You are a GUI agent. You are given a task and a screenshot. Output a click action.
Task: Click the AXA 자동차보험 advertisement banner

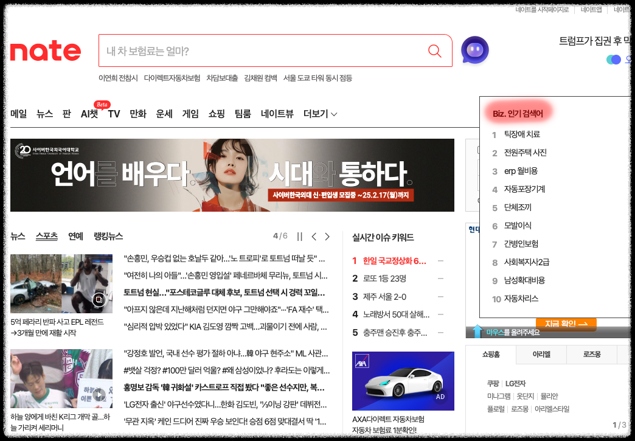(x=403, y=381)
